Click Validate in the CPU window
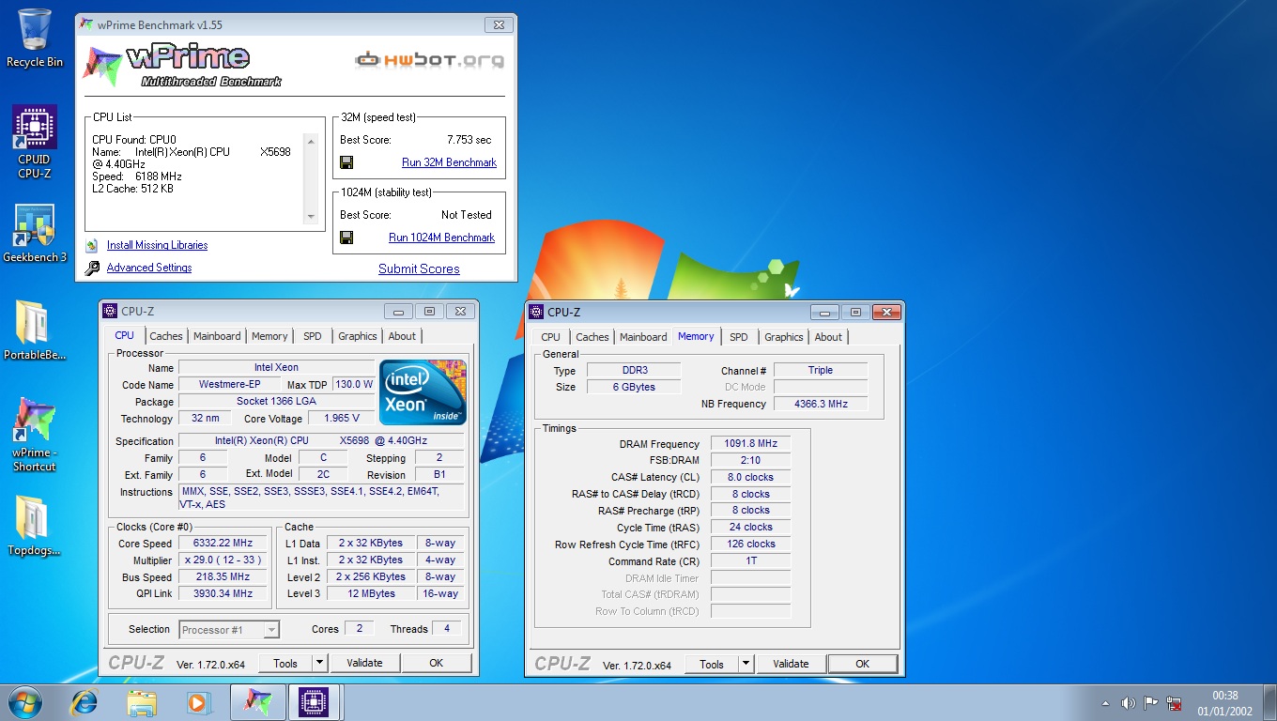The height and width of the screenshot is (721, 1277). (364, 663)
